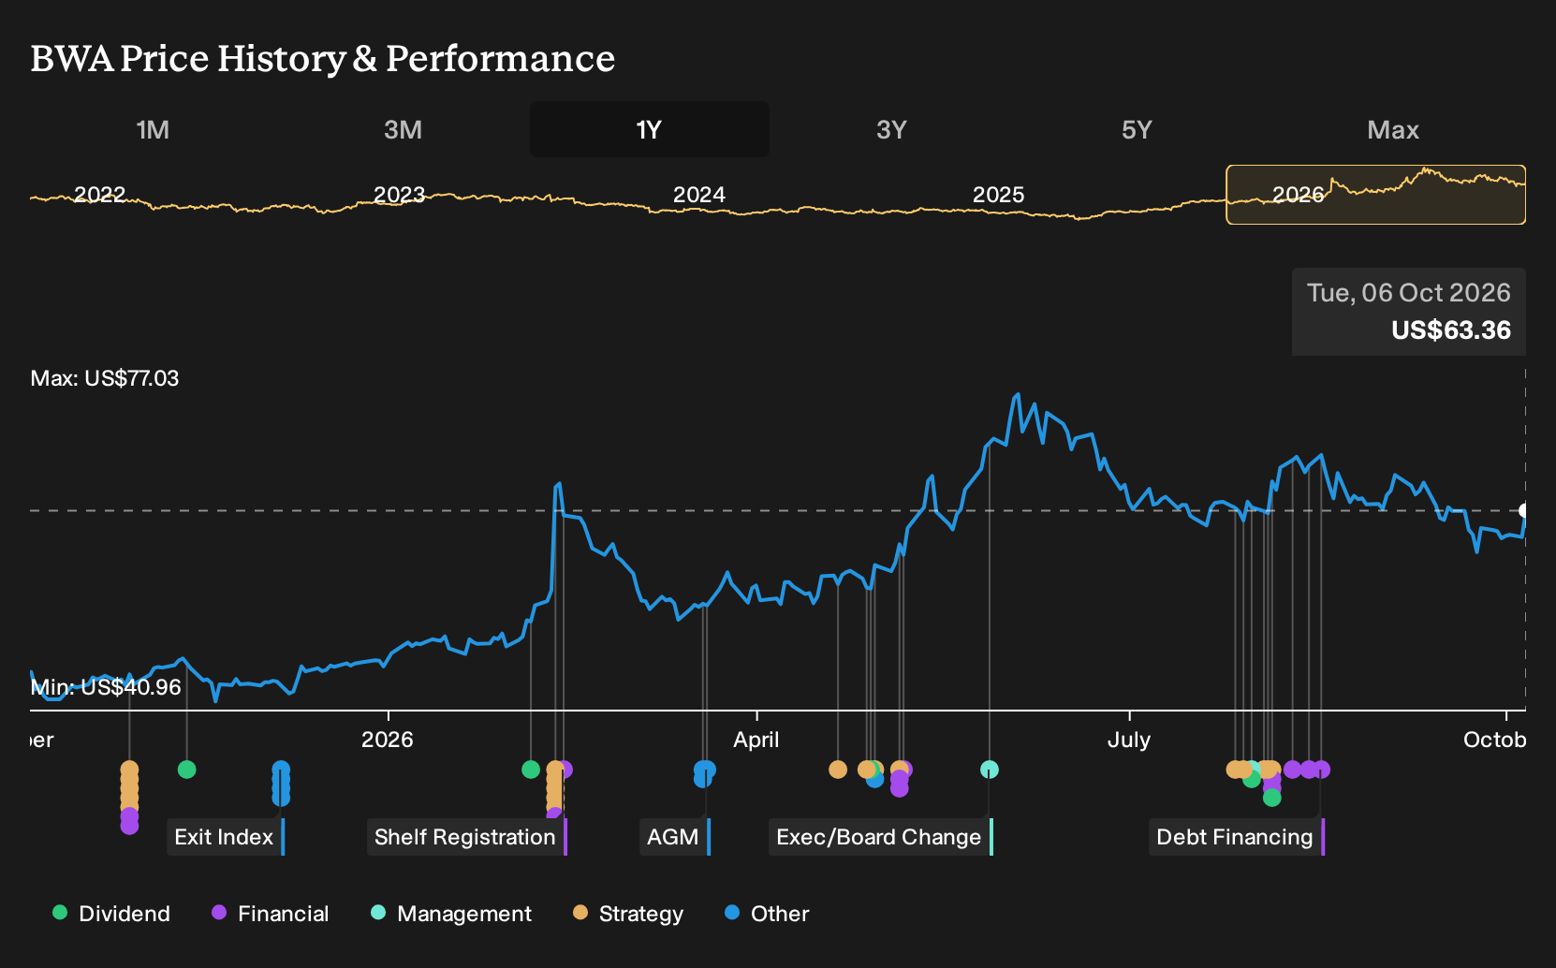Show the Max time range
Image resolution: width=1556 pixels, height=968 pixels.
click(1393, 129)
